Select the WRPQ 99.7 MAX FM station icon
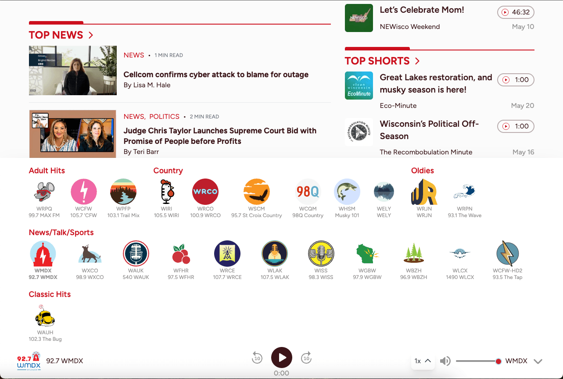The width and height of the screenshot is (563, 379). coord(44,192)
